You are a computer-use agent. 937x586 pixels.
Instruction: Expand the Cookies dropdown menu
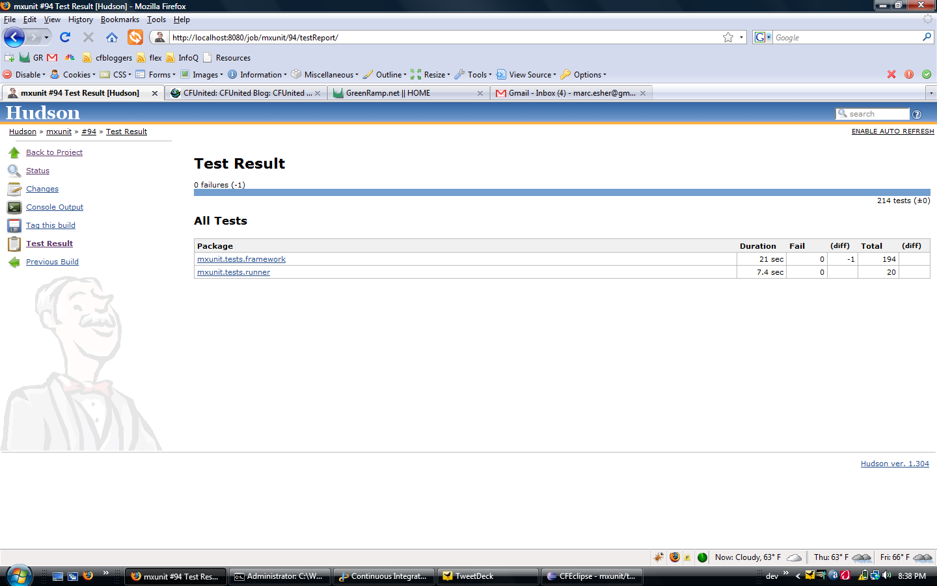click(74, 74)
